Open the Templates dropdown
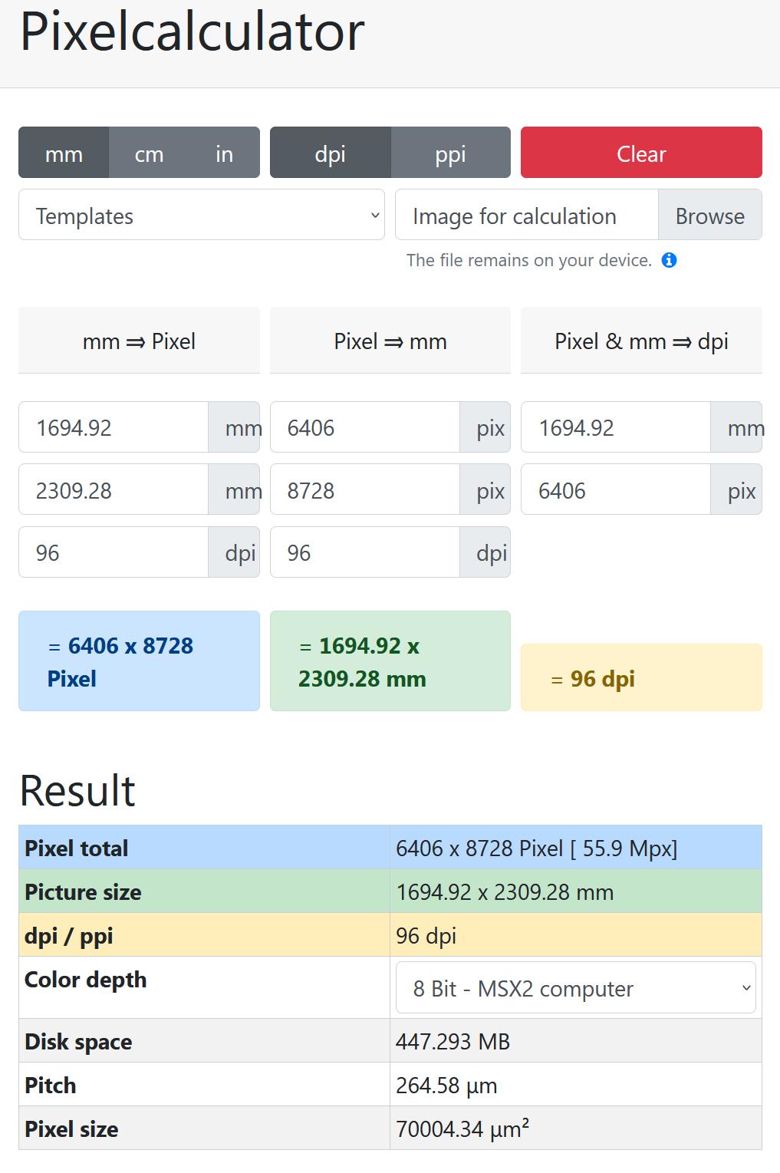 201,216
